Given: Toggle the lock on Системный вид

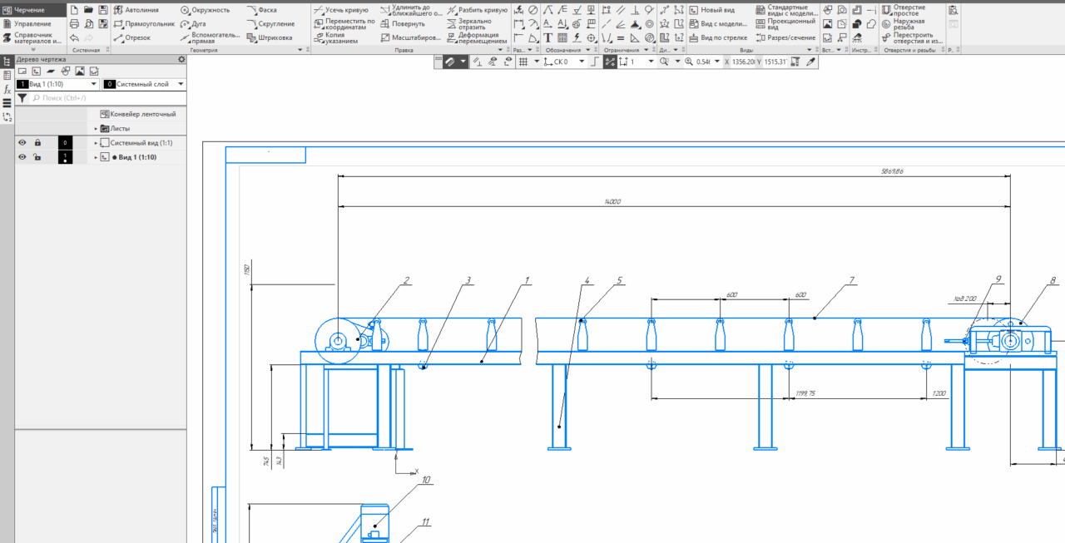Looking at the screenshot, I should [x=37, y=143].
